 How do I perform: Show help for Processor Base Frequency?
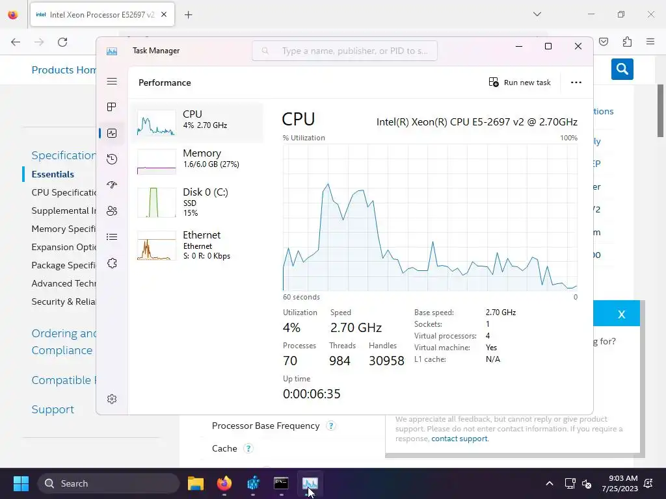click(x=331, y=426)
